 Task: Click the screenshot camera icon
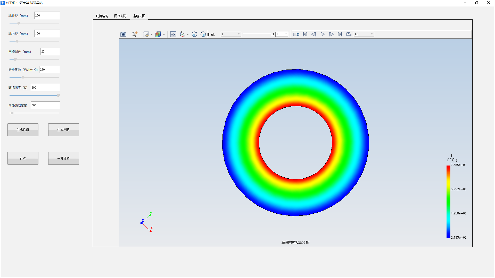[x=123, y=34]
